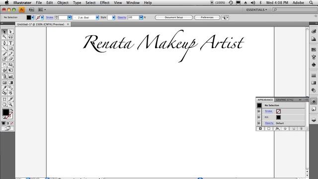This screenshot has height=179, width=318.
Task: Select the Rectangle tool
Action: (10, 48)
